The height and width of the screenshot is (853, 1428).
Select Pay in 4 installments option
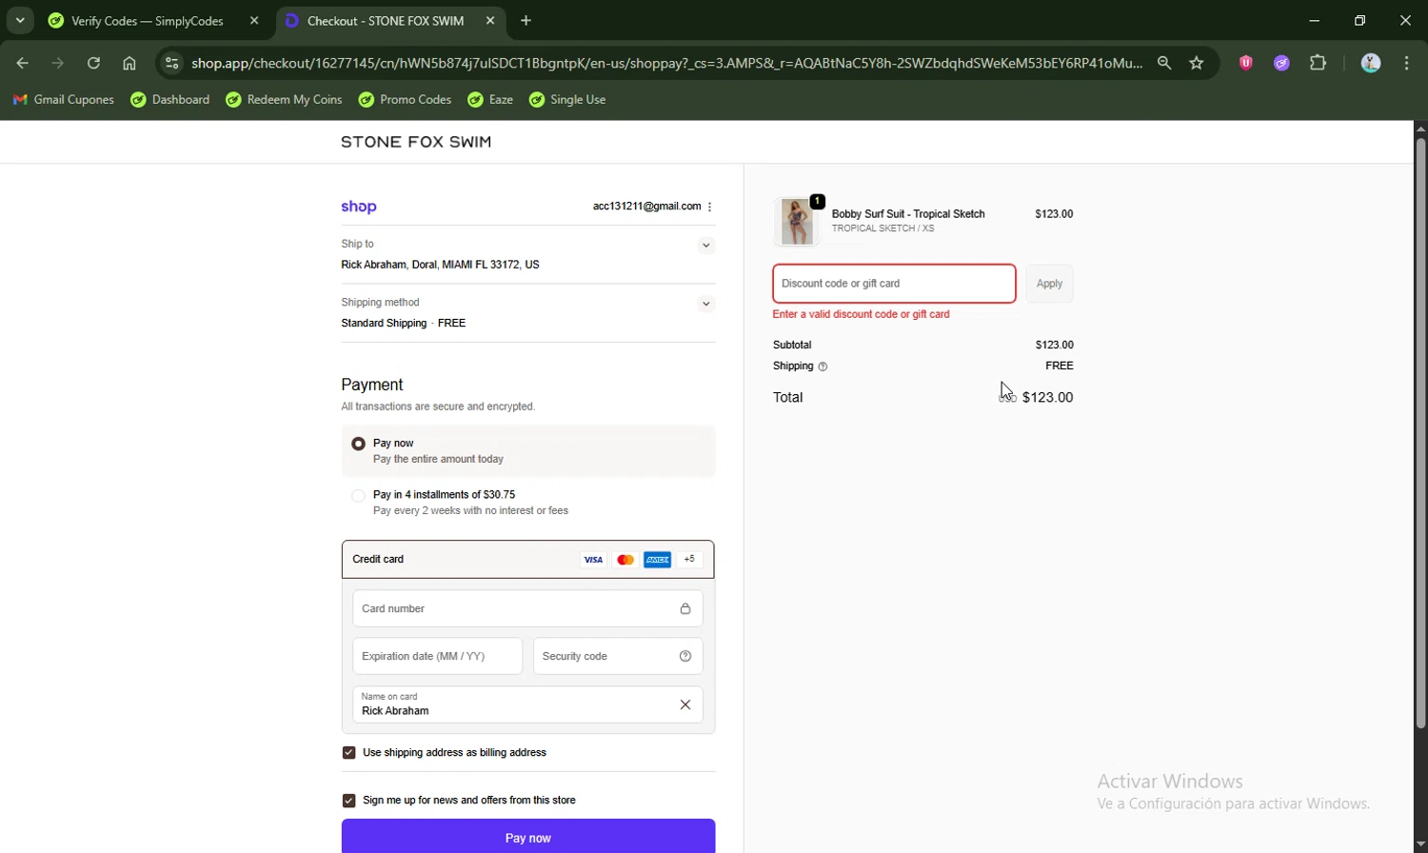pos(358,495)
